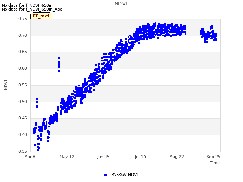Viewport: 243px width, 182px height.
Task: Click the Jul 19 x-axis tick label
Action: click(140, 157)
